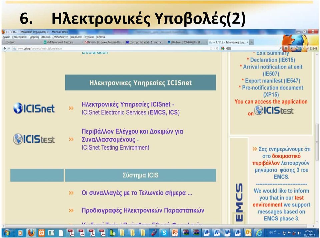Open Ηλεκτρονικές Υπηρεσίες ICISnet link

click(128, 104)
